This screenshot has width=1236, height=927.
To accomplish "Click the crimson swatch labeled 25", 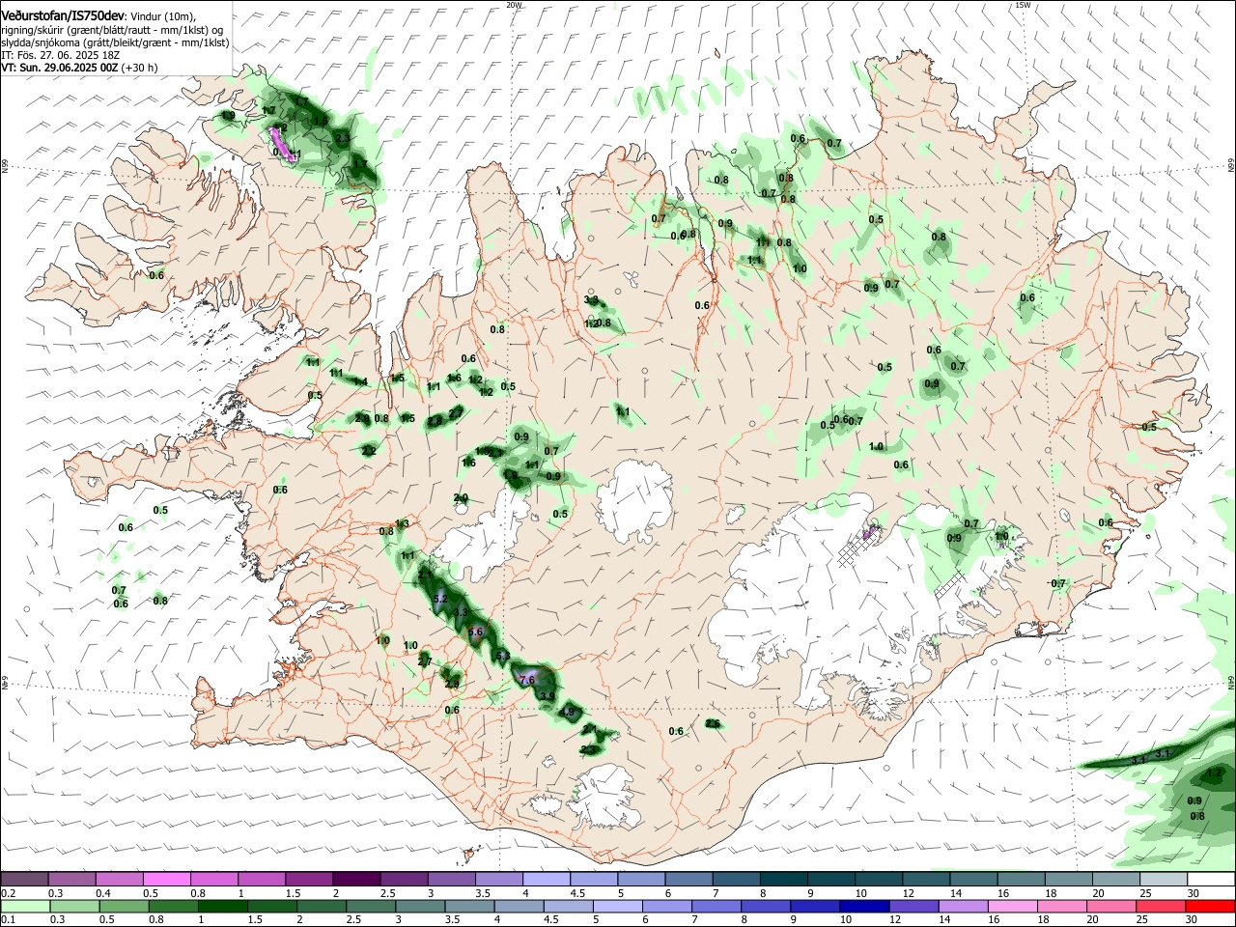I will click(1162, 906).
